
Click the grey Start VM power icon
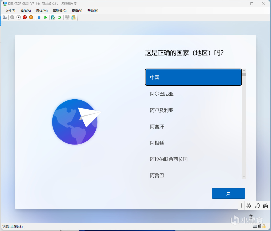[12, 17]
